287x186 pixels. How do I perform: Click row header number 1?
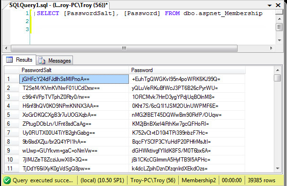pos(12,79)
